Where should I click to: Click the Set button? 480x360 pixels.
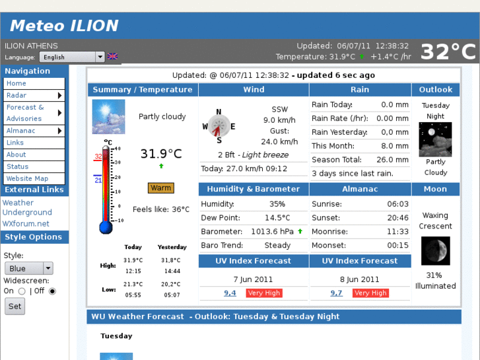(x=15, y=306)
